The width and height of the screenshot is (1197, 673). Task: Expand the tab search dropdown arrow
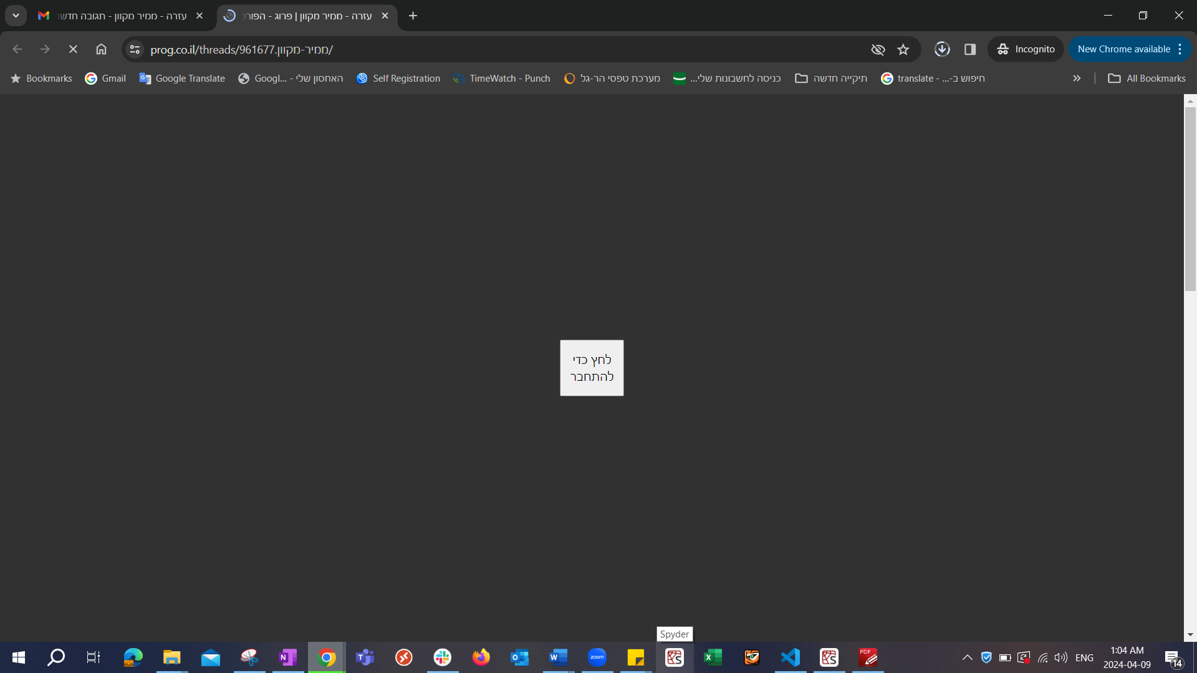coord(16,16)
